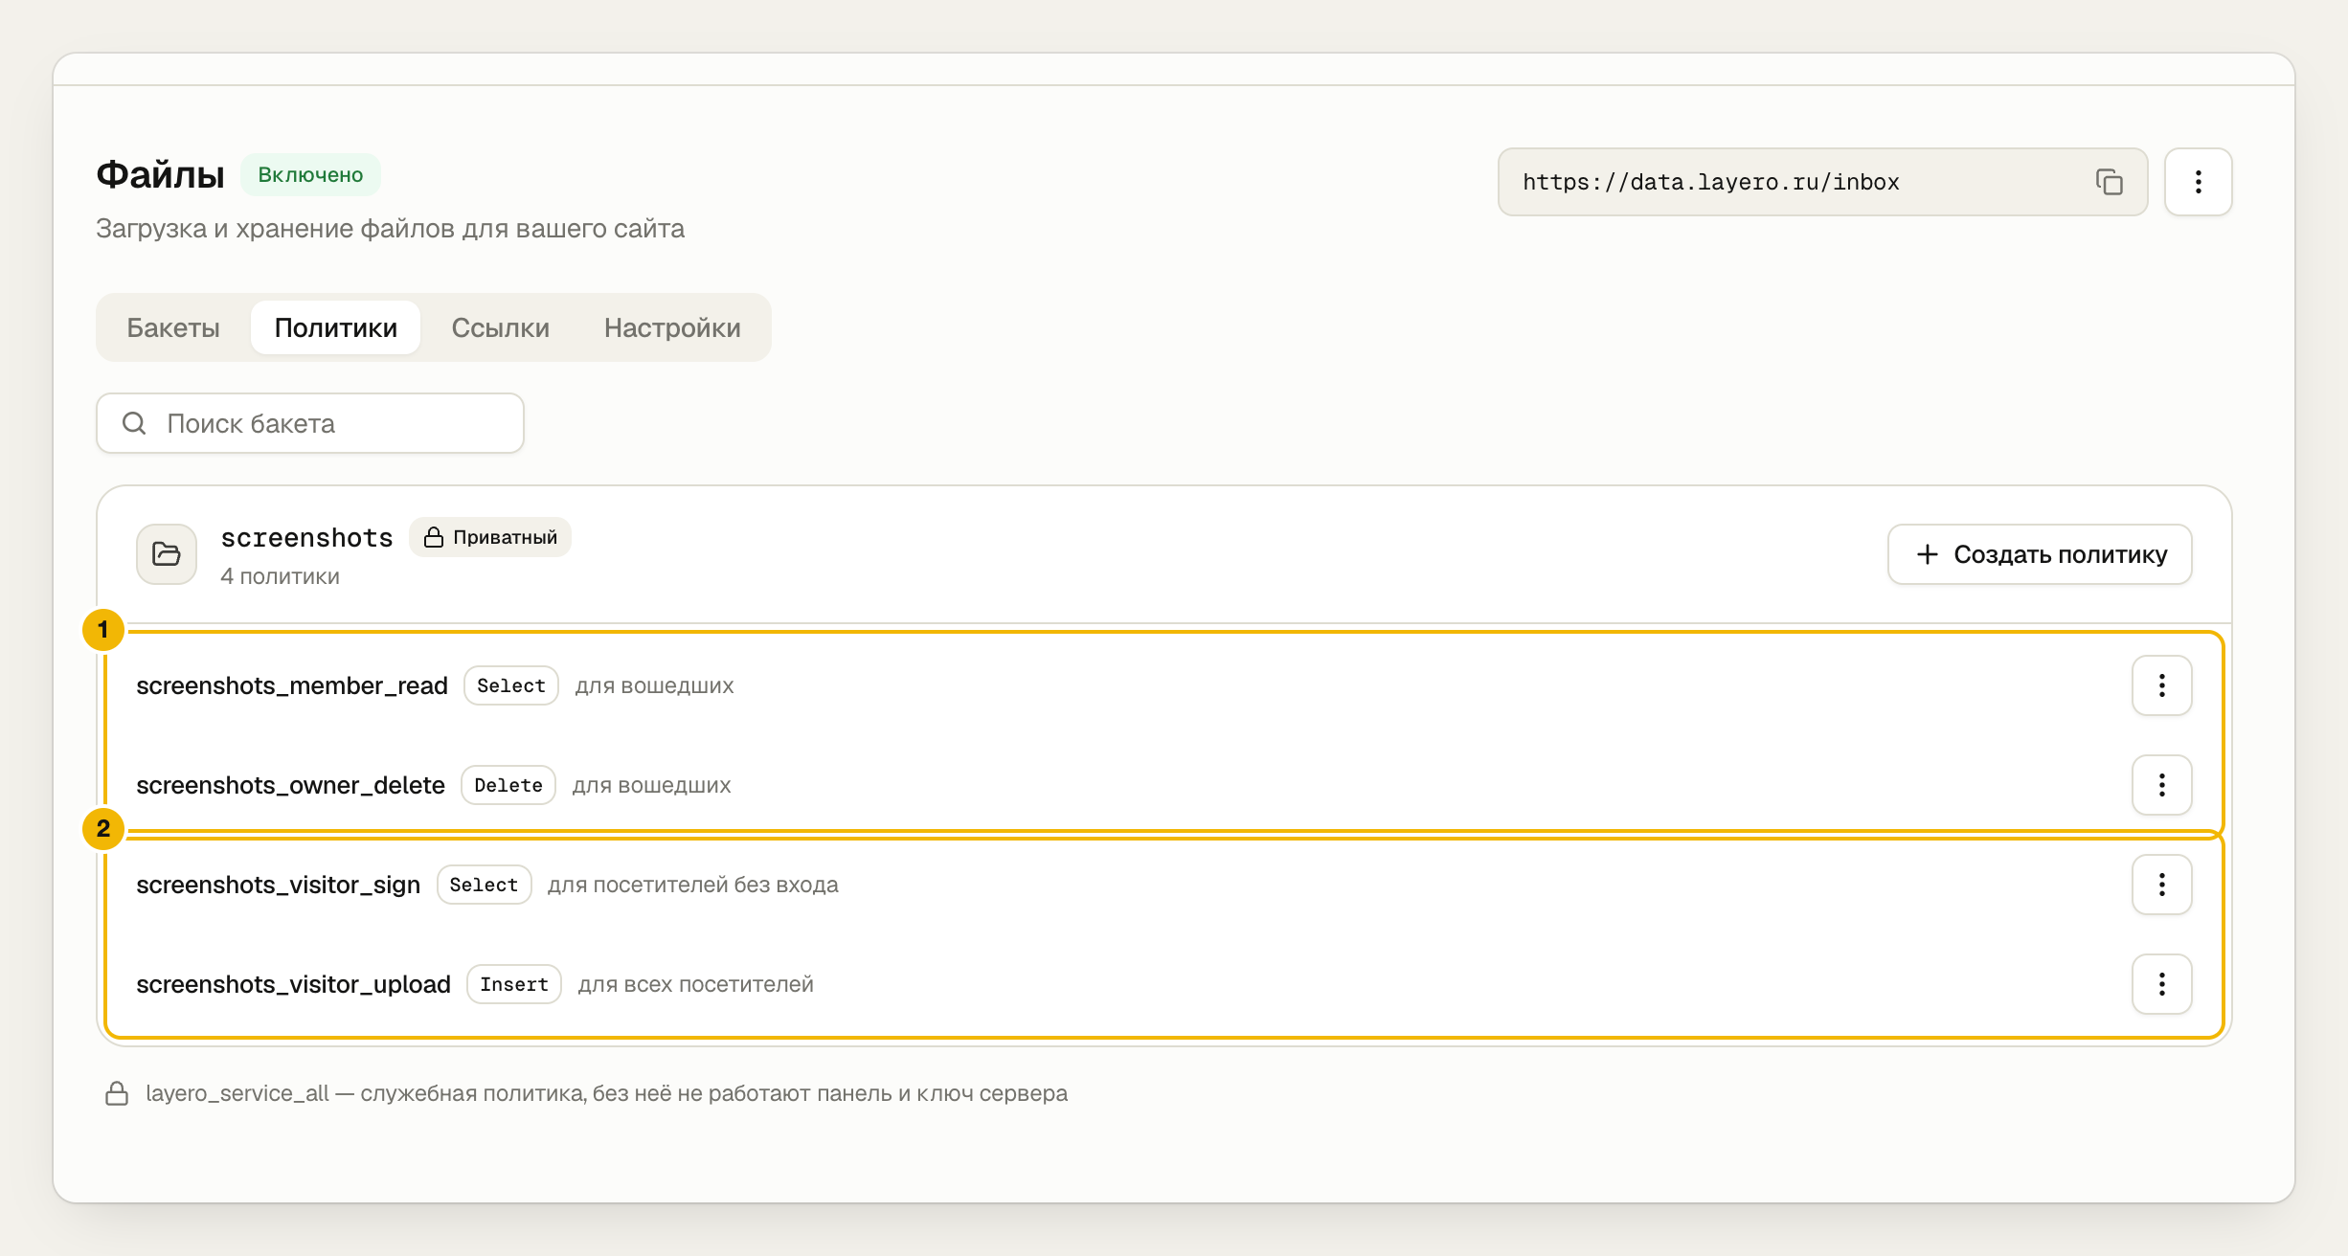Click the Создать политику button

2040,554
